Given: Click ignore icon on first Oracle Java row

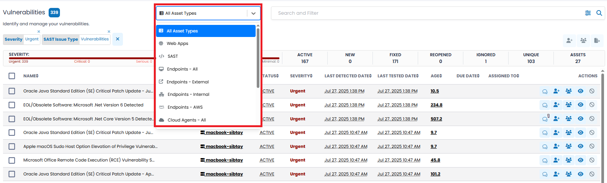Looking at the screenshot, I should [x=592, y=91].
